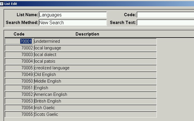Screen dimensions: 194x121
Task: Click the English description with code 70051
Action: (x=95, y=88)
